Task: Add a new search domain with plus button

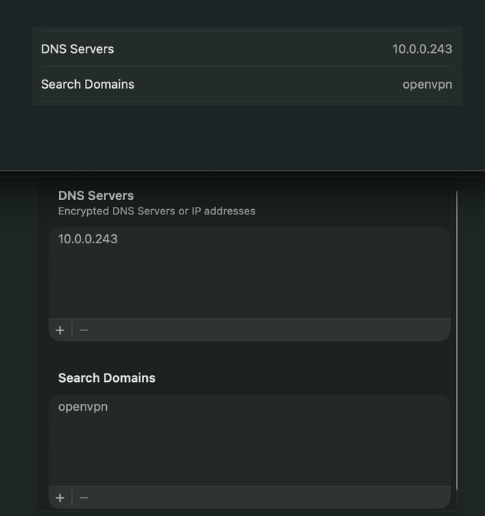Action: tap(60, 498)
